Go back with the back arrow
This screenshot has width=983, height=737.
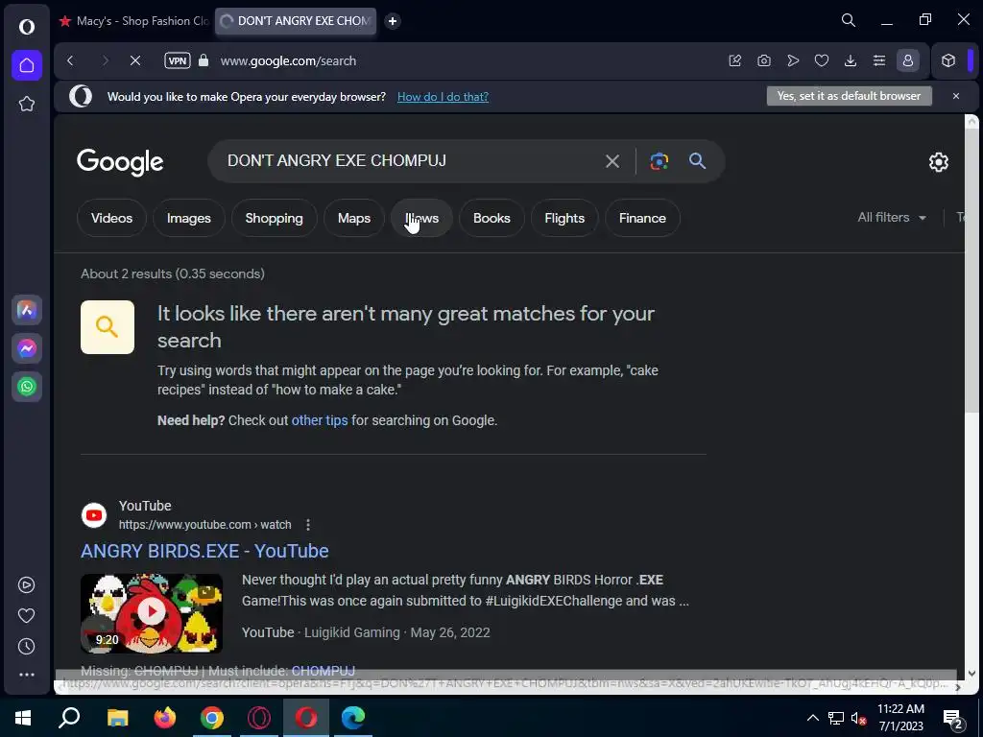tap(71, 60)
